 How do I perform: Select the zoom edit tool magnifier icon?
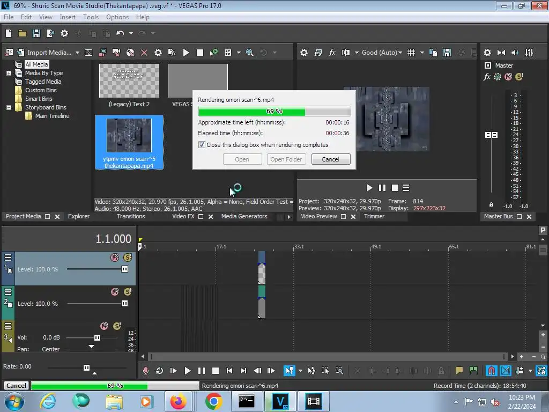339,371
